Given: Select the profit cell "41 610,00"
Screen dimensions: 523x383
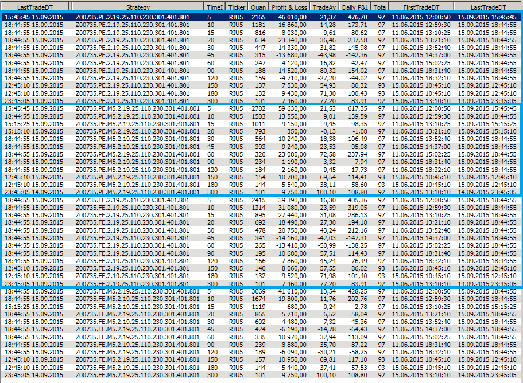Looking at the screenshot, I should (292, 291).
